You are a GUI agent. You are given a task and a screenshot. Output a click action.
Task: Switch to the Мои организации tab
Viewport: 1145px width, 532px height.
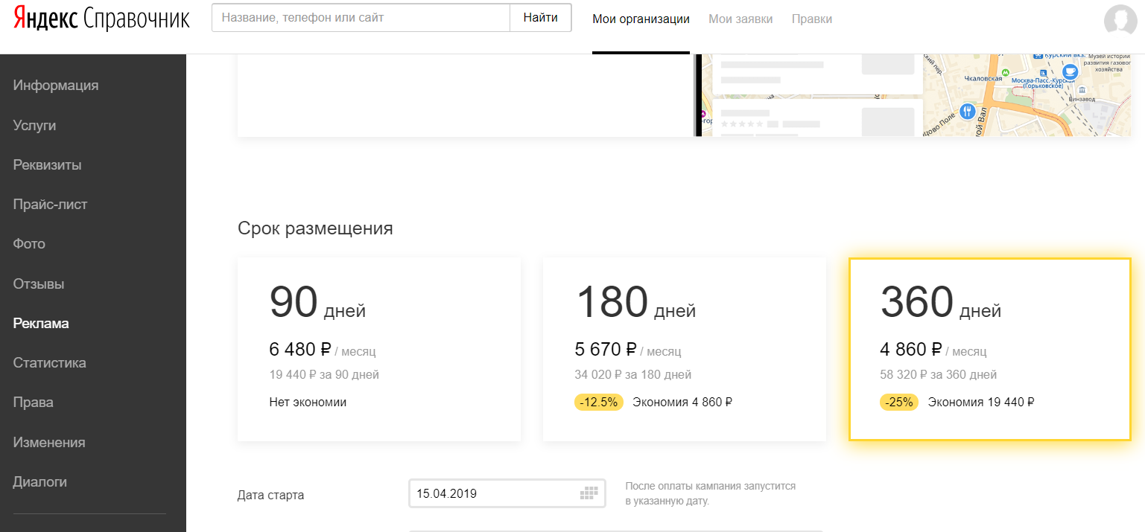tap(641, 19)
